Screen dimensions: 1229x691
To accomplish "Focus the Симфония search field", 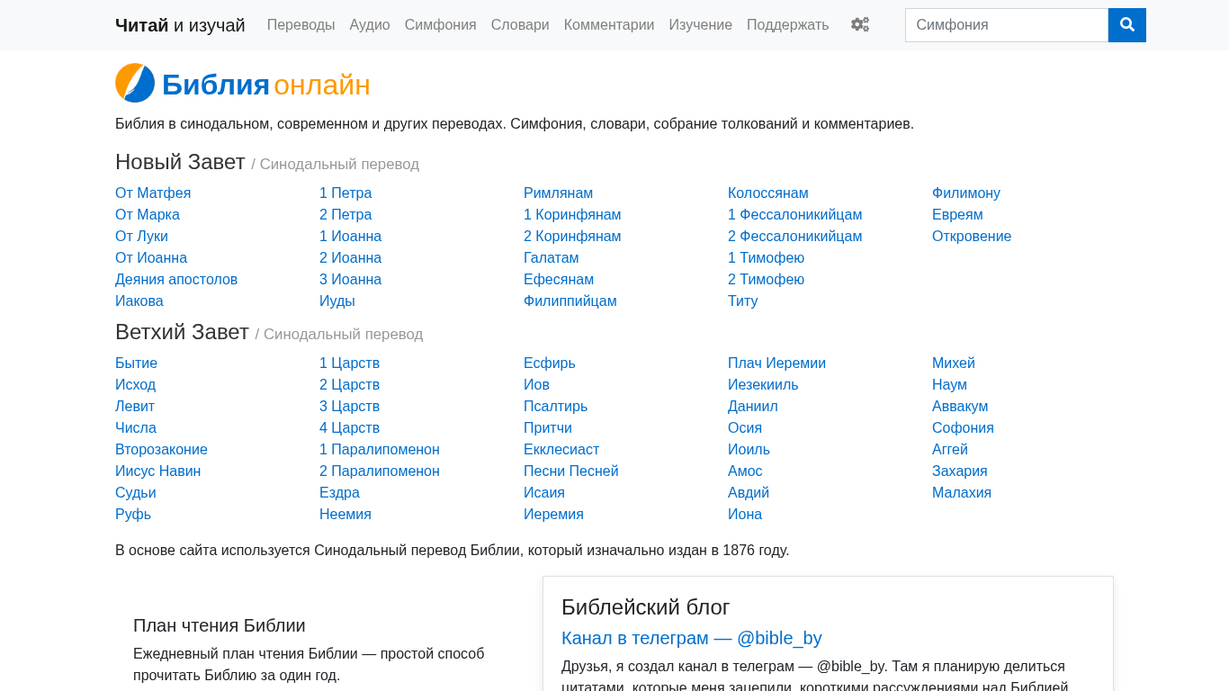I will [1007, 25].
